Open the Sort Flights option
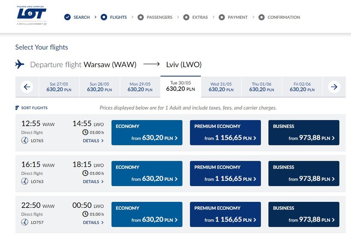 pyautogui.click(x=34, y=108)
